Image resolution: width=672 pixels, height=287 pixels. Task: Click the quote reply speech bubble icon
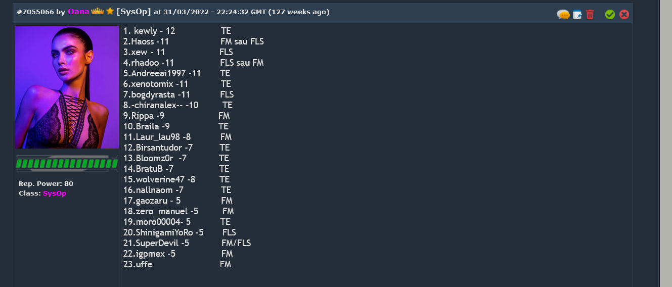coord(563,15)
